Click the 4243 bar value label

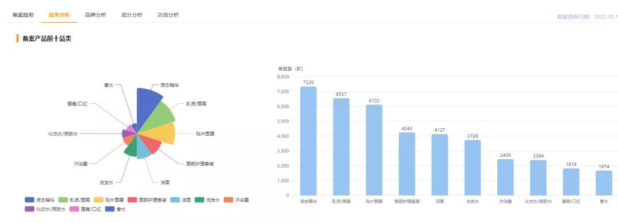[x=407, y=128]
